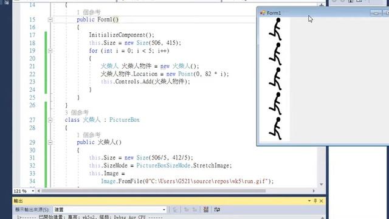
Task: Pin the output panel with auto-hide
Action: (x=315, y=201)
